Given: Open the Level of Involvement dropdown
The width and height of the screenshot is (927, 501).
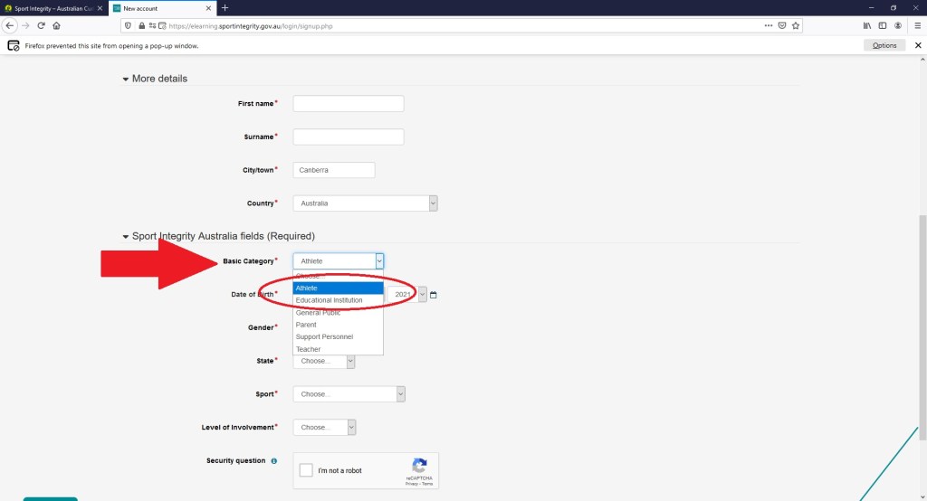Looking at the screenshot, I should pos(324,427).
